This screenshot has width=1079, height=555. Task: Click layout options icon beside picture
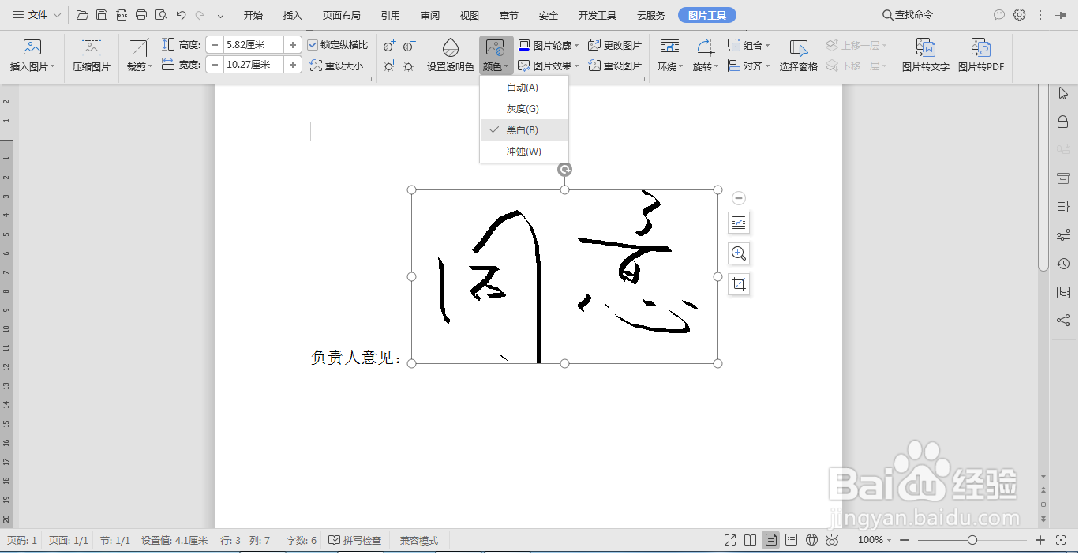click(739, 223)
